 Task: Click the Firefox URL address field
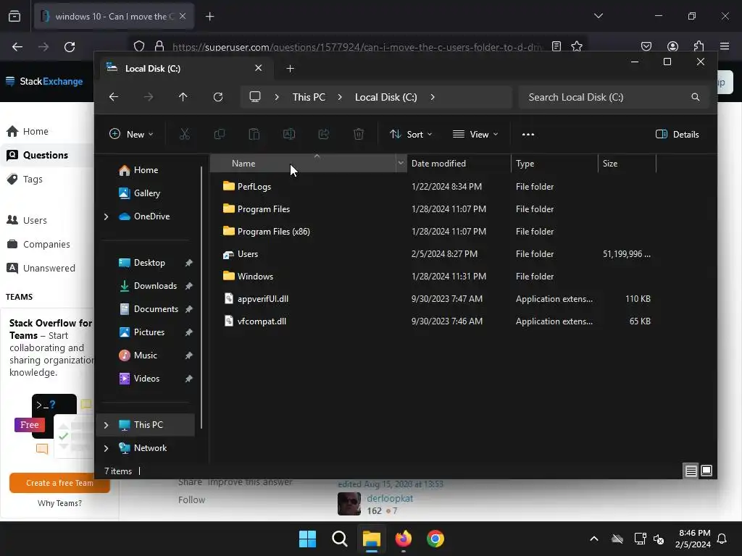pyautogui.click(x=357, y=47)
